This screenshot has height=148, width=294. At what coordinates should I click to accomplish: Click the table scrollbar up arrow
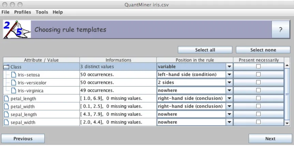click(x=287, y=66)
